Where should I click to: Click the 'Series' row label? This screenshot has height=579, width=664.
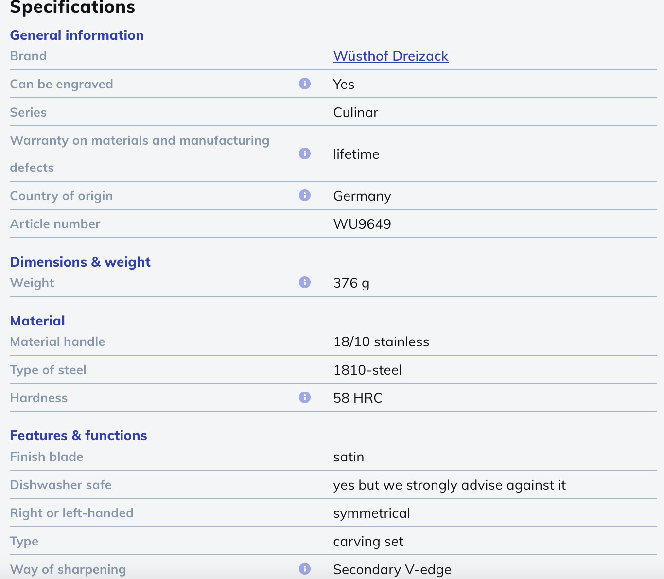click(28, 112)
